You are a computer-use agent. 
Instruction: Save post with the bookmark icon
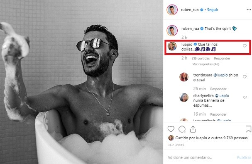click(248, 129)
